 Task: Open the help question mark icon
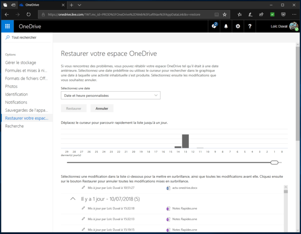pyautogui.click(x=250, y=26)
